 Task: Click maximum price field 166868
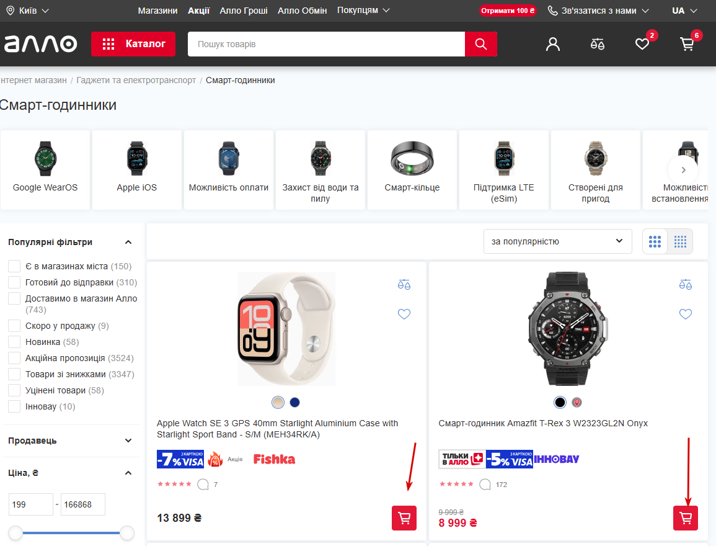click(x=83, y=504)
